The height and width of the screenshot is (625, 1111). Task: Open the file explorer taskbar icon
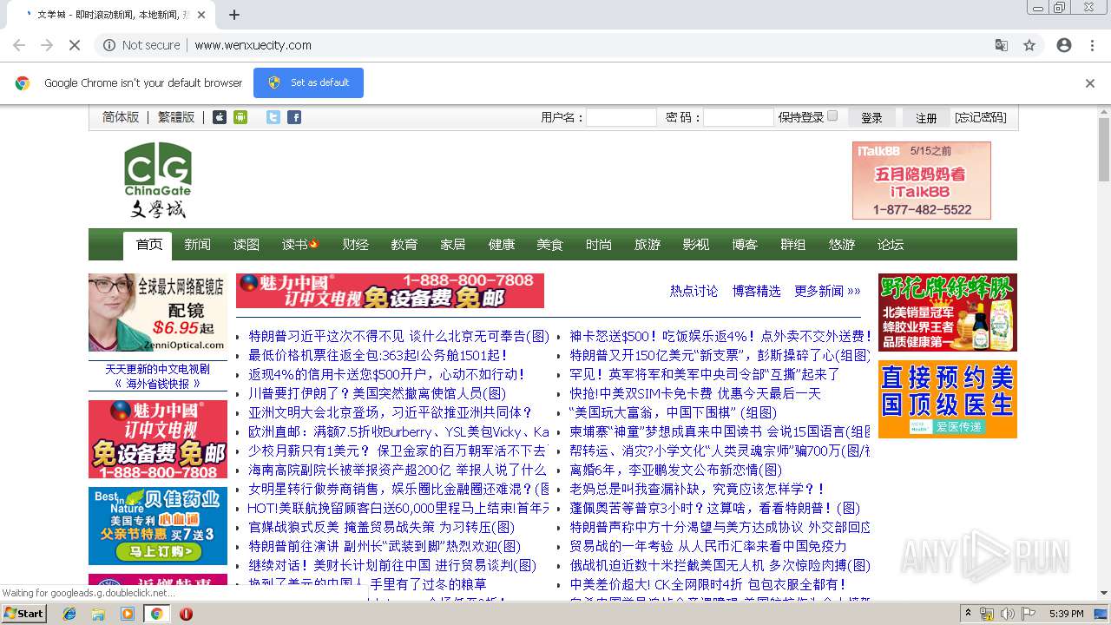[x=99, y=614]
